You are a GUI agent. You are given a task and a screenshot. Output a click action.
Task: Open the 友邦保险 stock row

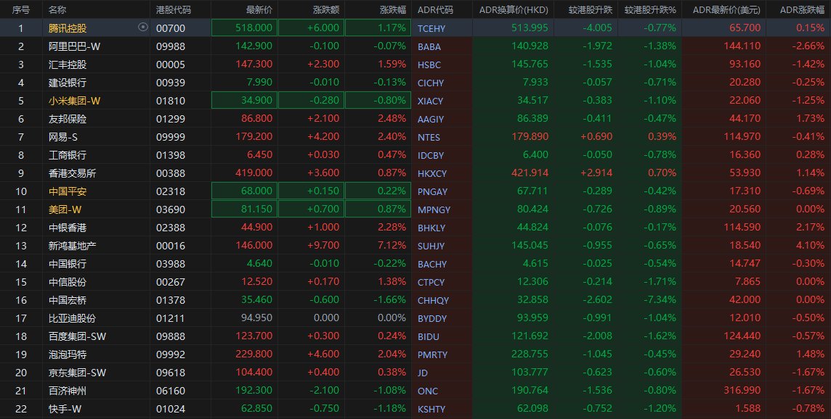tap(415, 118)
